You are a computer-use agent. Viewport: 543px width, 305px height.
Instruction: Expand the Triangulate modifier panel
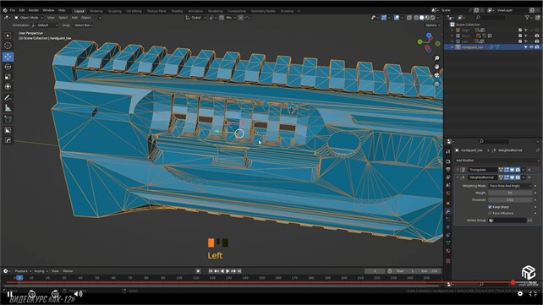click(458, 170)
